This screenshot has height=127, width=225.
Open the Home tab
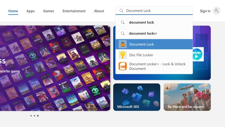13,11
